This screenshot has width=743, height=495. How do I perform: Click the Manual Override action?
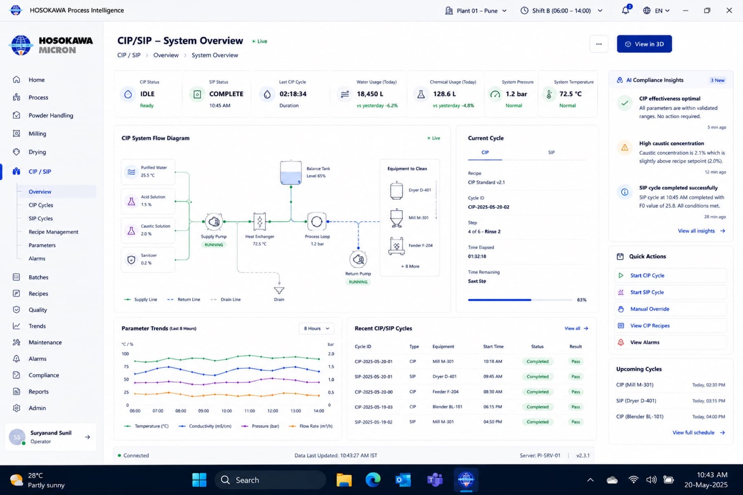pyautogui.click(x=670, y=309)
